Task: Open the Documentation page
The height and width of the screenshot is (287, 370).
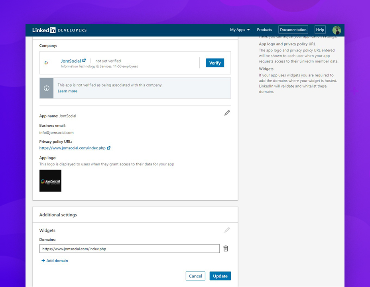Action: pos(293,30)
